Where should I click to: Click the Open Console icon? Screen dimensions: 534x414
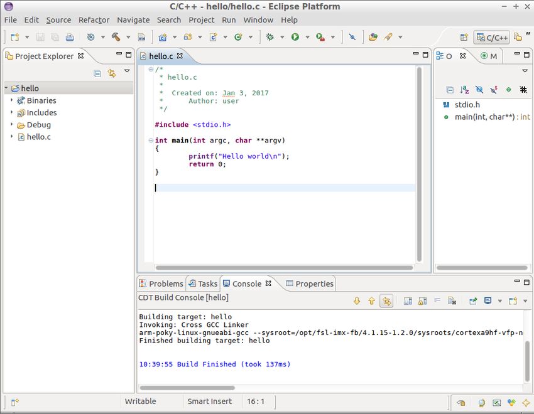(x=513, y=301)
